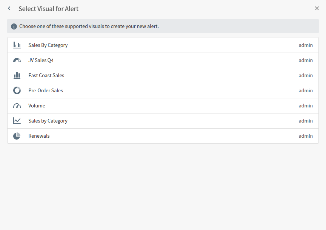Click the line chart icon for Sales by Category
The image size is (326, 230).
tap(17, 120)
